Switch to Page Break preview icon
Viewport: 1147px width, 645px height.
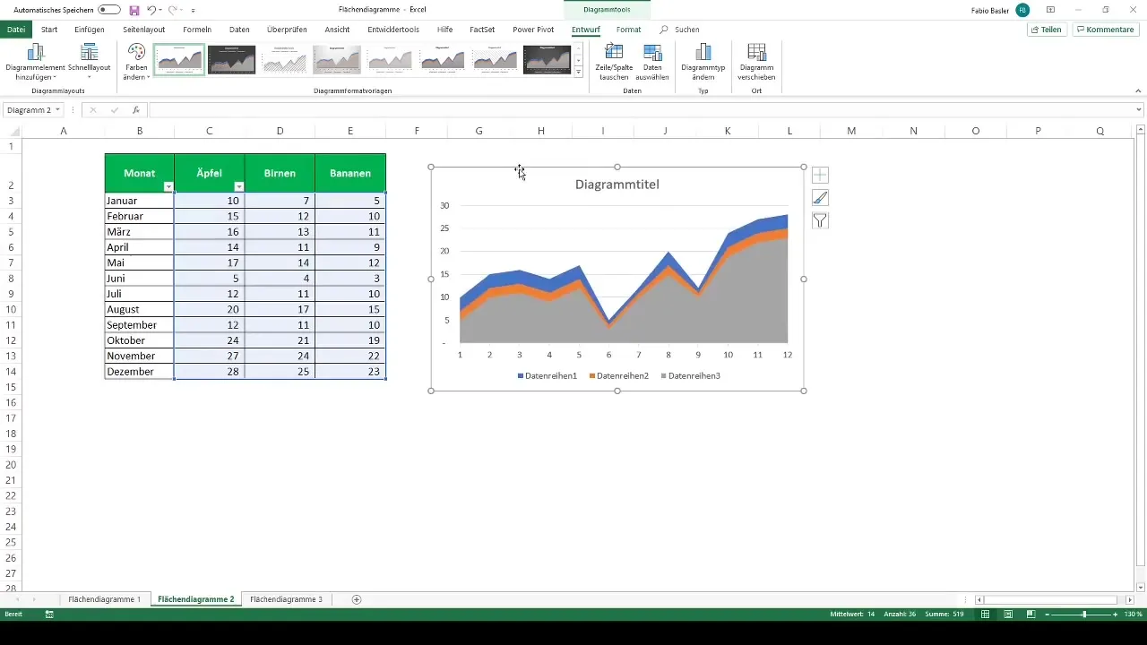pyautogui.click(x=1031, y=615)
